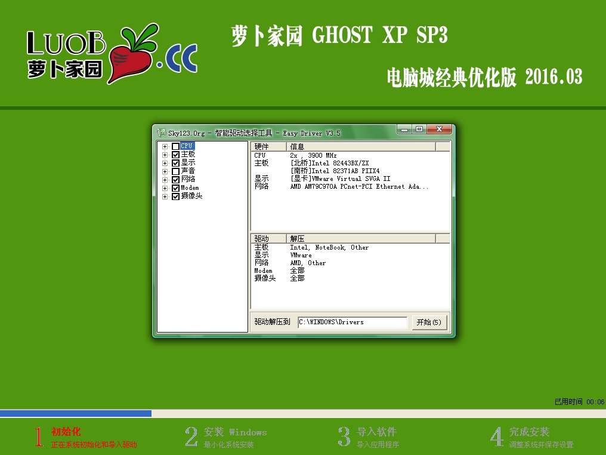Select the AMD AM79C970A PCnet-PCI Ethernet row

[360, 186]
